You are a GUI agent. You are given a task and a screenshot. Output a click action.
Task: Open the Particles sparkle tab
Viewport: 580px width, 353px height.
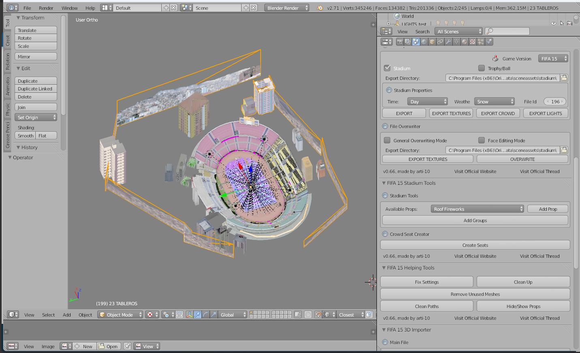coord(481,42)
